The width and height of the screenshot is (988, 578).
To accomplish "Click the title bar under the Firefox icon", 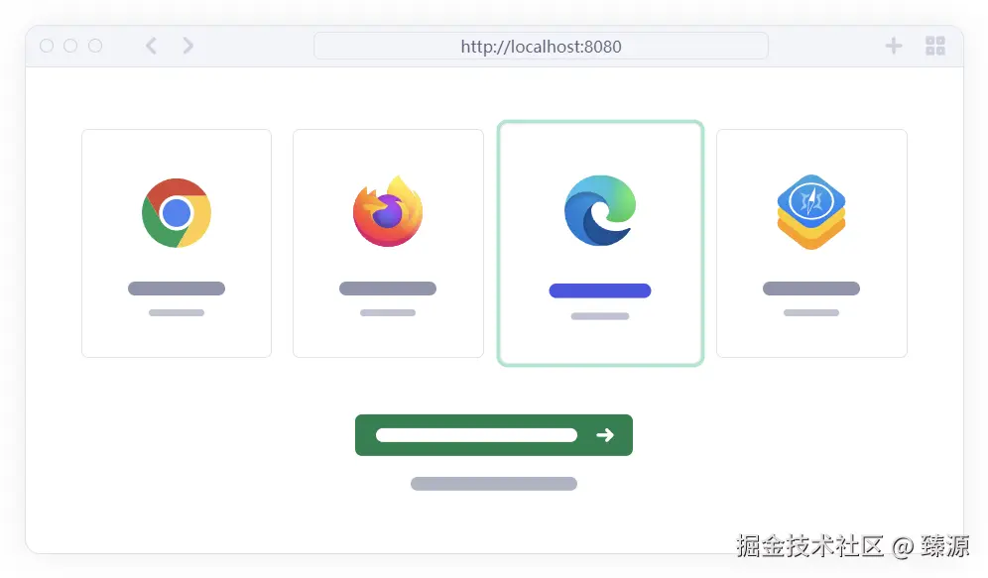I will click(x=388, y=289).
